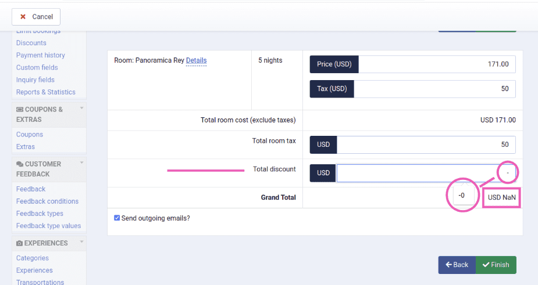Focus the Total discount input field
The image size is (538, 285).
tap(416, 173)
